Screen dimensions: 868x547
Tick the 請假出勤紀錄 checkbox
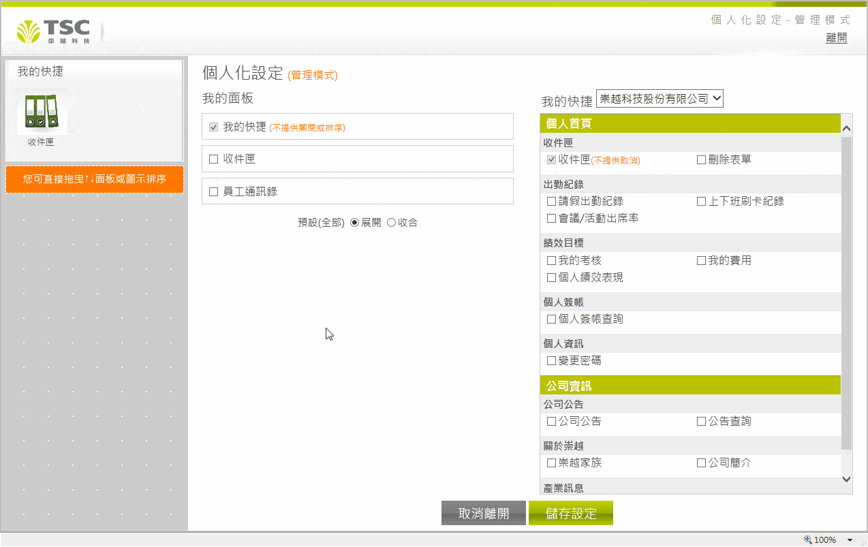click(551, 201)
